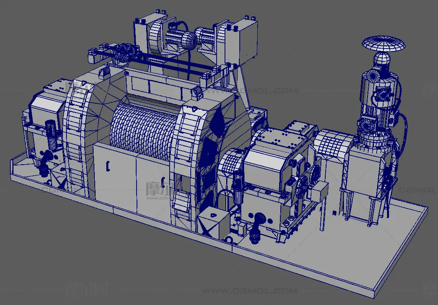438x305 pixels.
Task: Click the mushroom-shaped cap on the tower
Action: [383, 44]
